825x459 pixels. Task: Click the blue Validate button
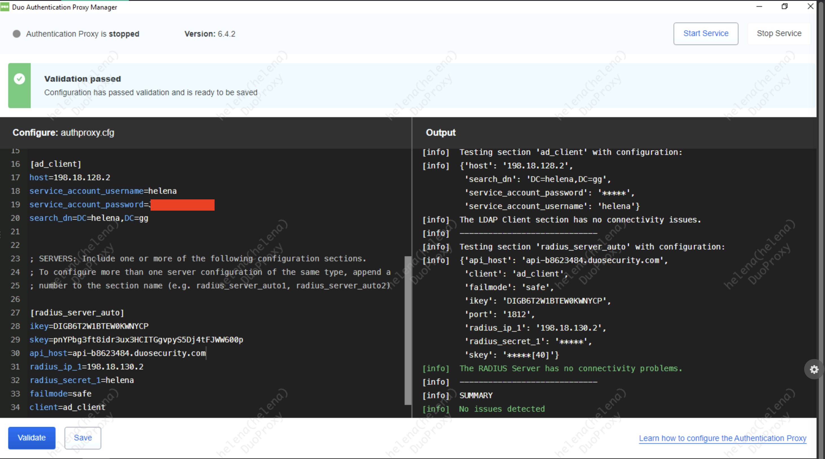(x=32, y=438)
